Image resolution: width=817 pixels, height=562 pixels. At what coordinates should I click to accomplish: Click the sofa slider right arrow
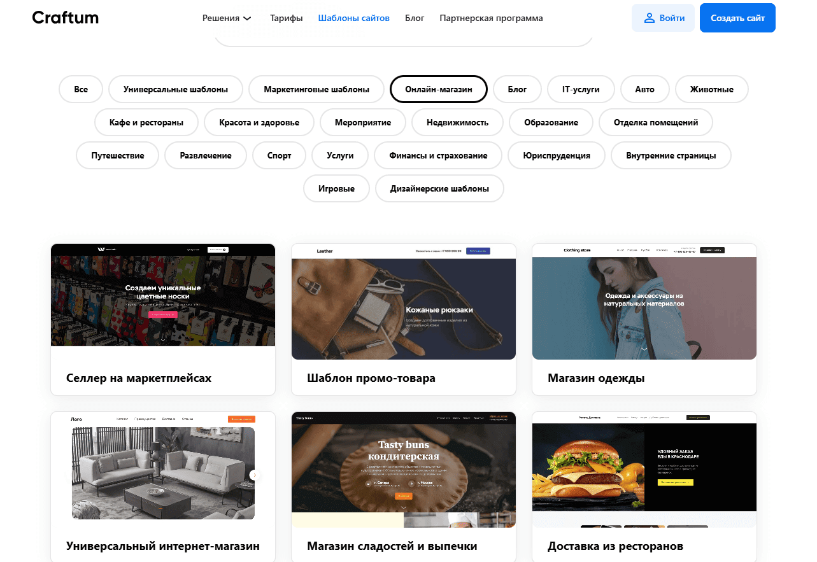(x=255, y=475)
